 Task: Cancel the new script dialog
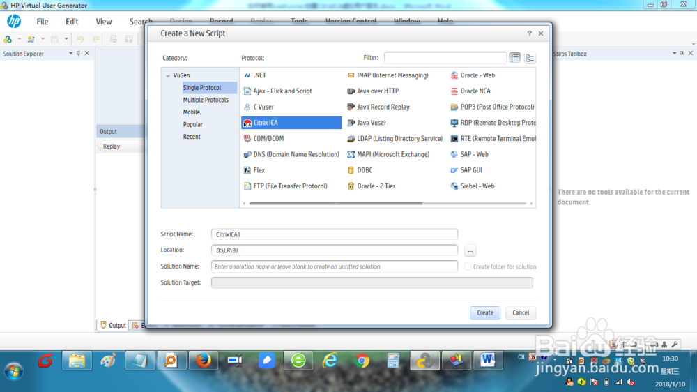521,312
